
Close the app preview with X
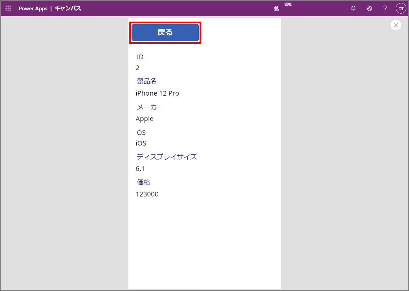tap(396, 25)
